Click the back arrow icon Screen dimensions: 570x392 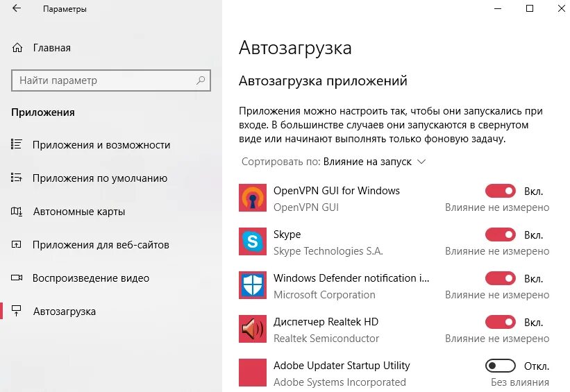(17, 8)
